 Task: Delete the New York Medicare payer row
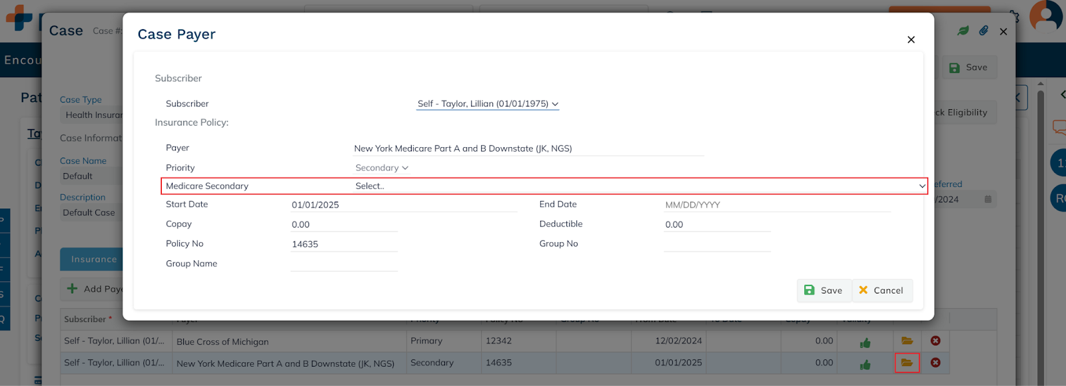point(935,363)
